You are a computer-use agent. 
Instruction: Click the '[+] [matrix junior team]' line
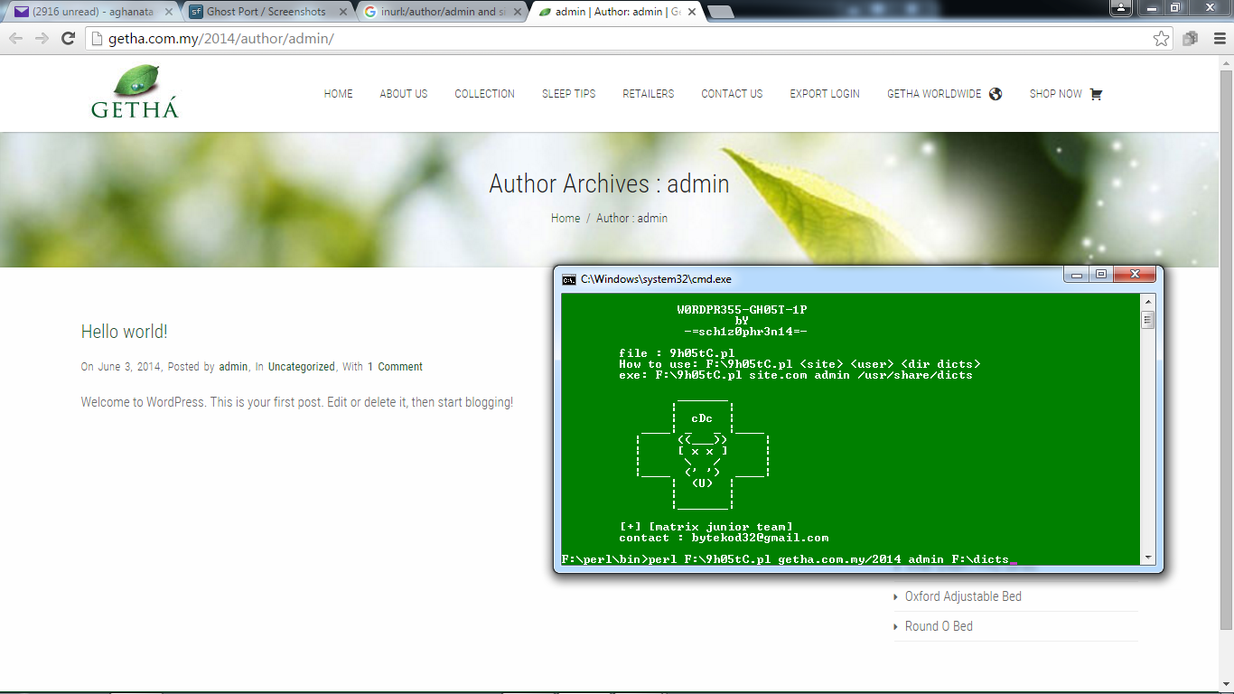click(706, 527)
